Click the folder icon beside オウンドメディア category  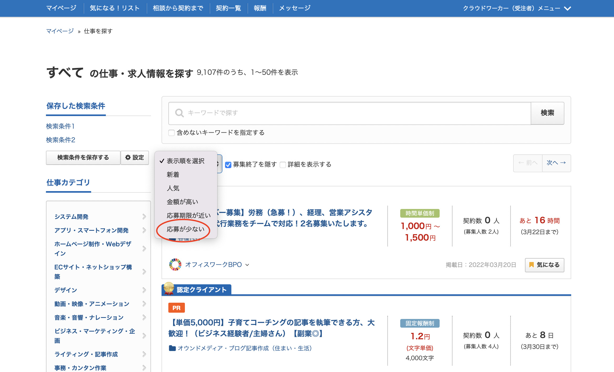point(172,348)
